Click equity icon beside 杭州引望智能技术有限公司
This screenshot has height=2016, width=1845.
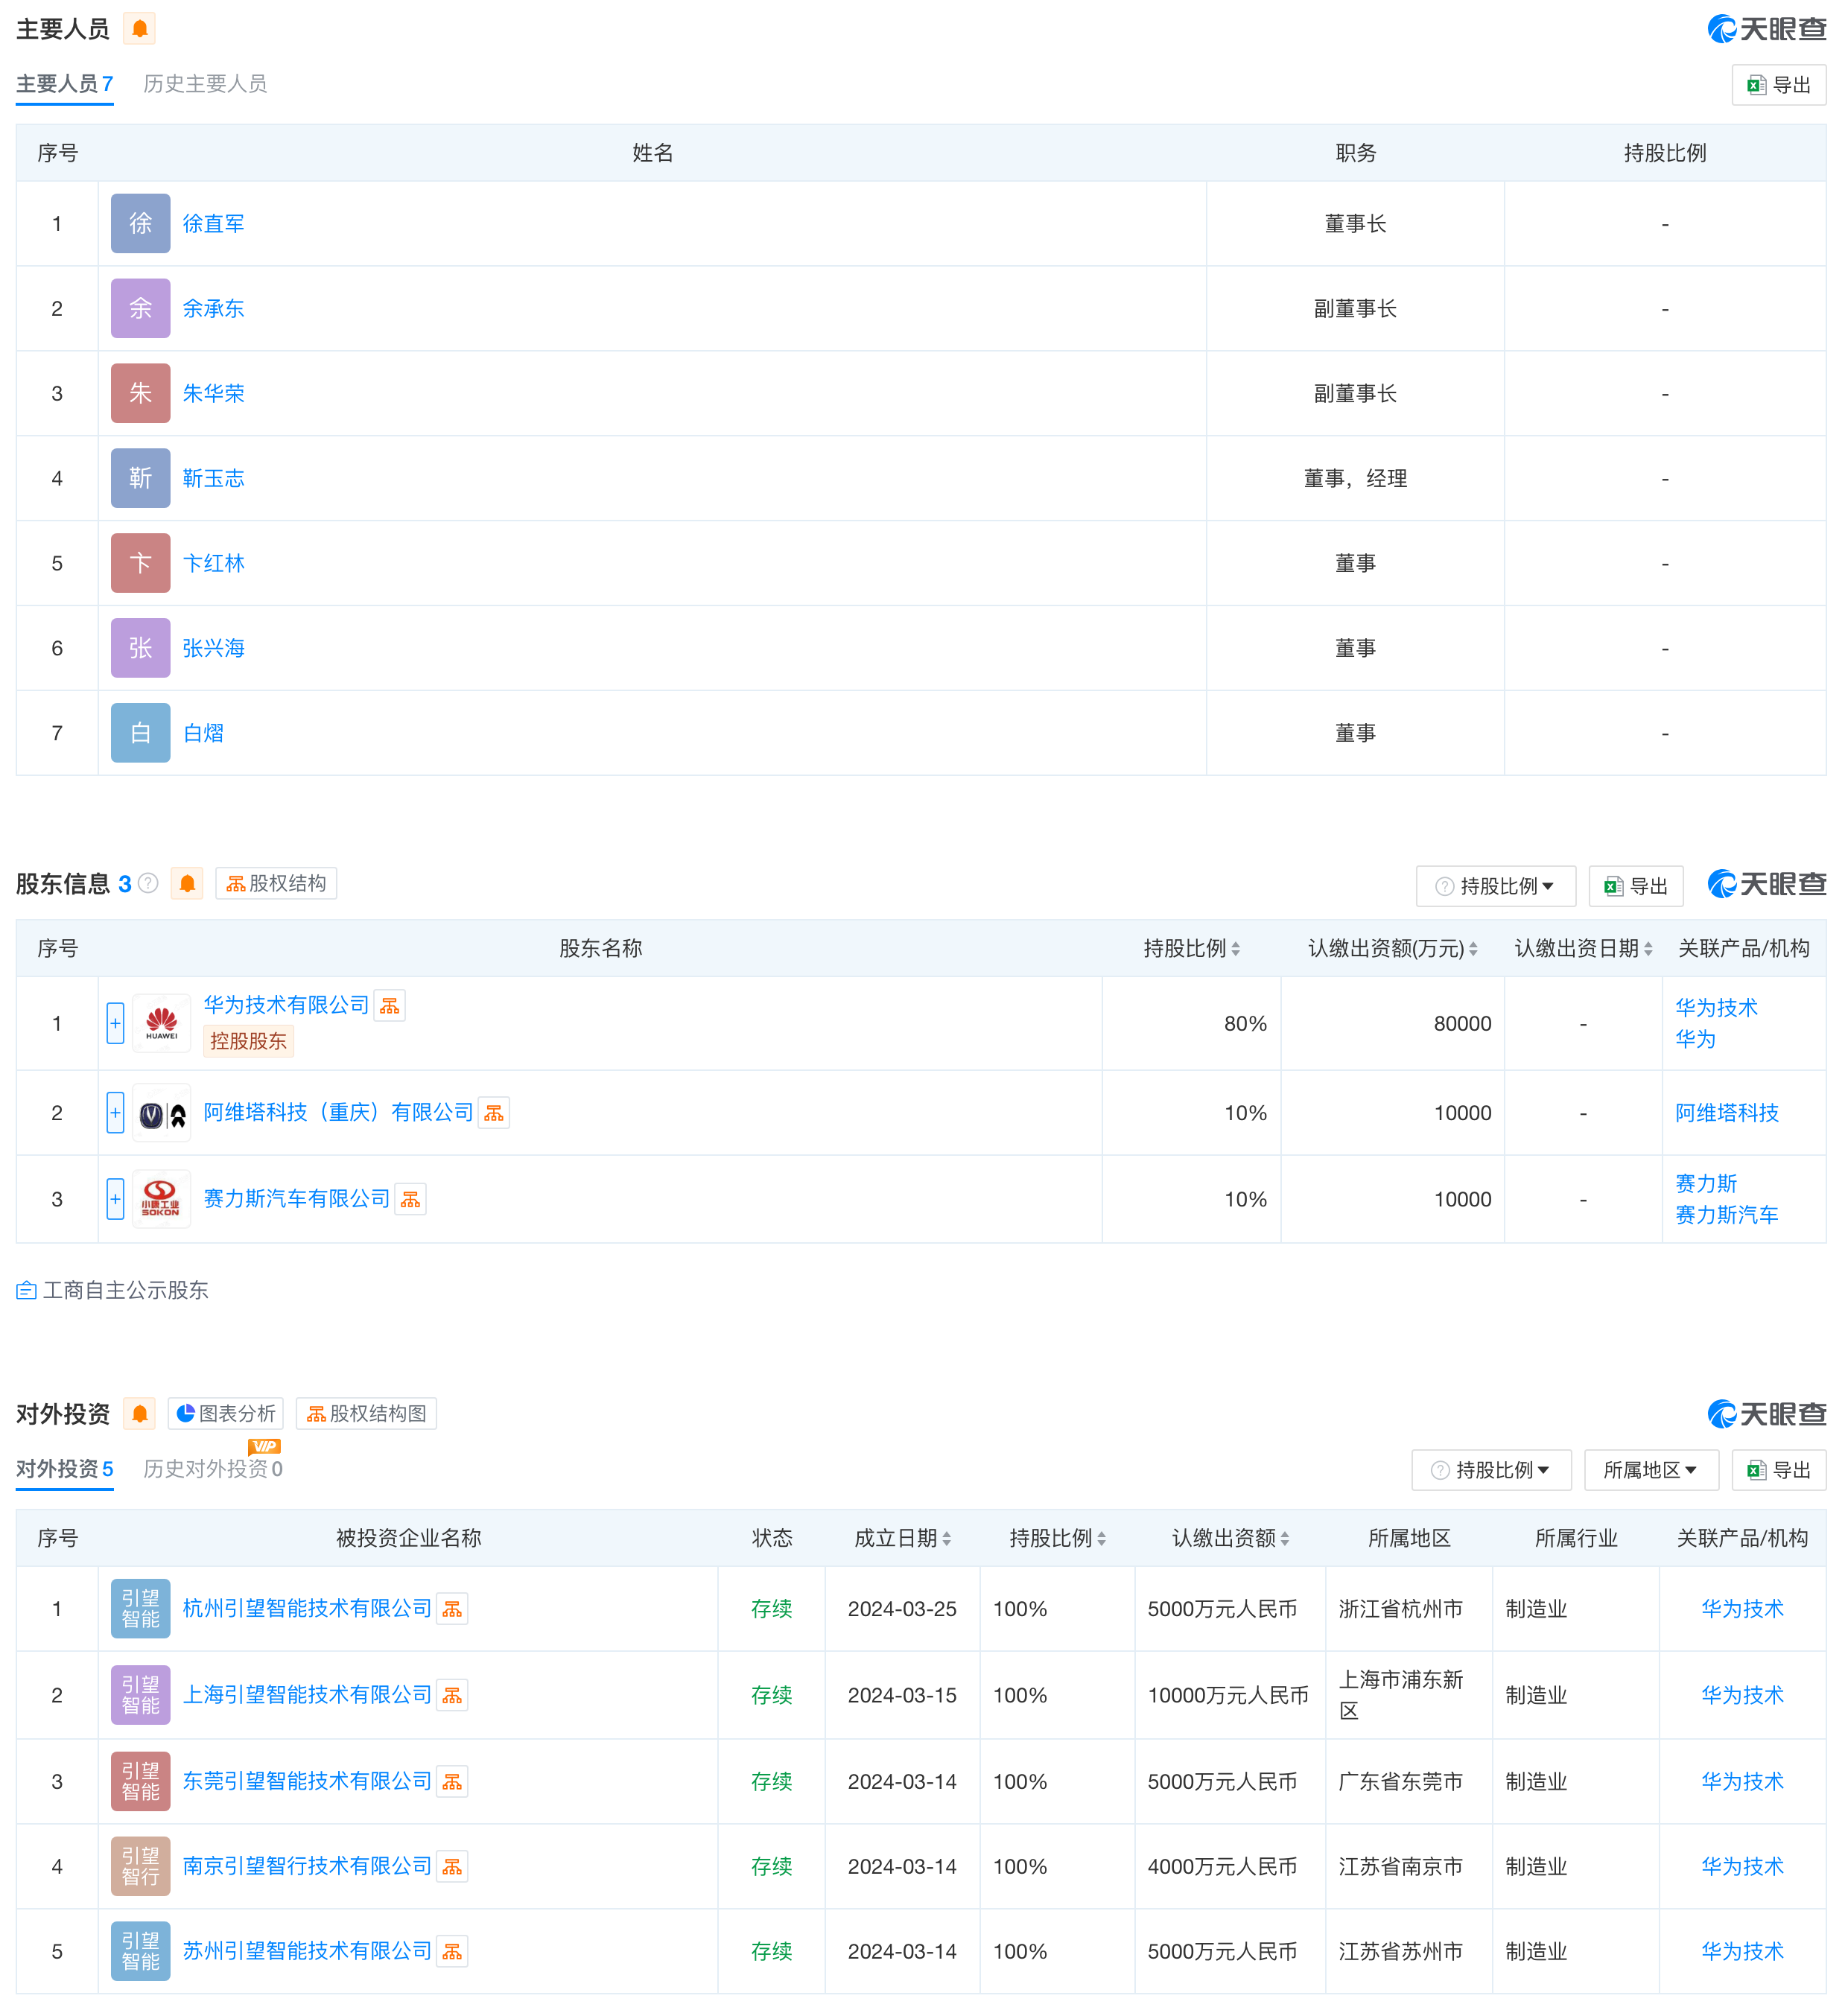(453, 1610)
